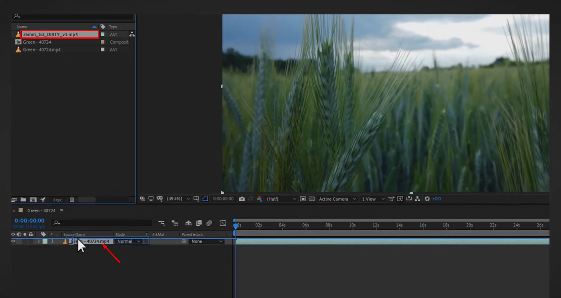Image resolution: width=561 pixels, height=298 pixels.
Task: Solo the Green - 40724.mp4 layer
Action: pos(25,241)
